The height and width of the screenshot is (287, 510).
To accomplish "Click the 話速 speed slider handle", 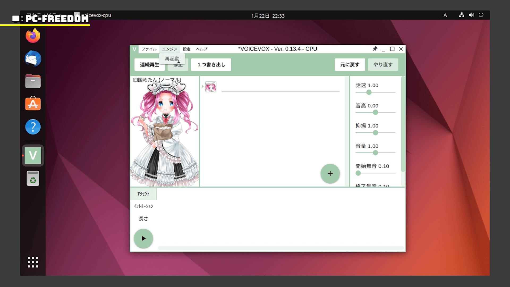I will click(x=369, y=92).
